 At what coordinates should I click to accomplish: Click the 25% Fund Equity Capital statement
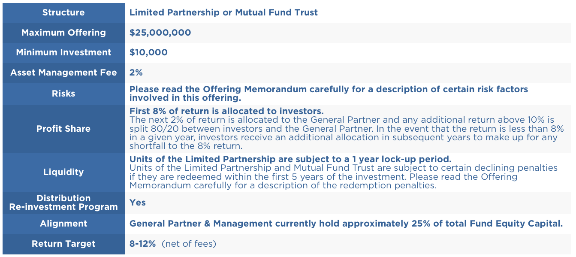click(x=346, y=224)
